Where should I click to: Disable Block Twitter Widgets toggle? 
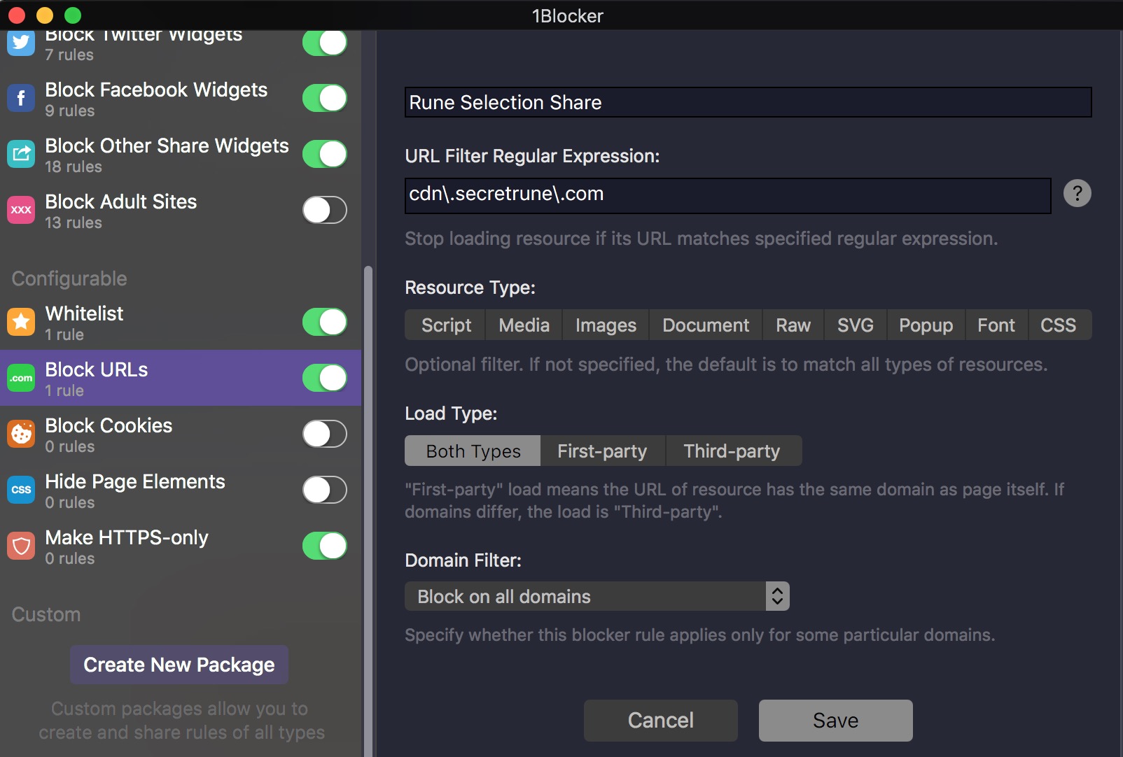point(325,43)
